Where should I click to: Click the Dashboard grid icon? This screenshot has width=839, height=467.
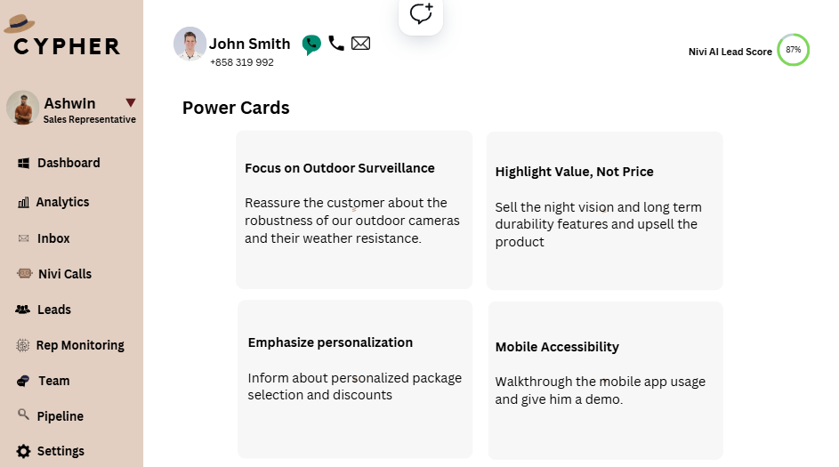pos(23,163)
